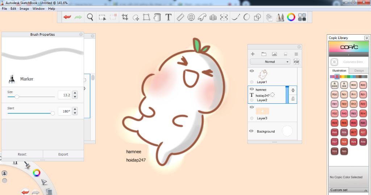
Task: Switch to Illustration tab in Copic Library
Action: tap(339, 70)
